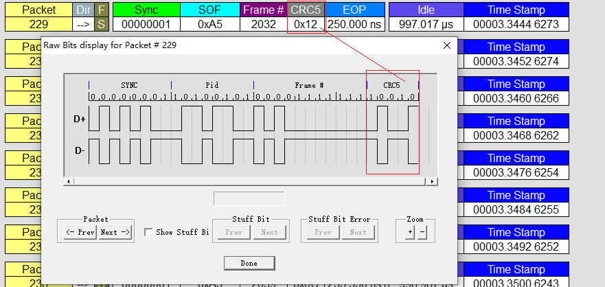
Task: Click the Idle value 997.017 µs
Action: (426, 24)
